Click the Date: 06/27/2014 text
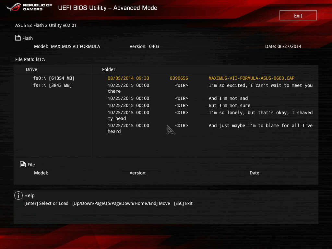 coord(283,46)
